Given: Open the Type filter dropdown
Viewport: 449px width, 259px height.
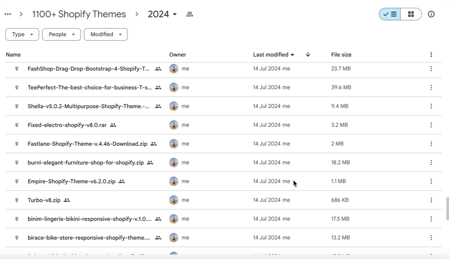Looking at the screenshot, I should point(22,34).
